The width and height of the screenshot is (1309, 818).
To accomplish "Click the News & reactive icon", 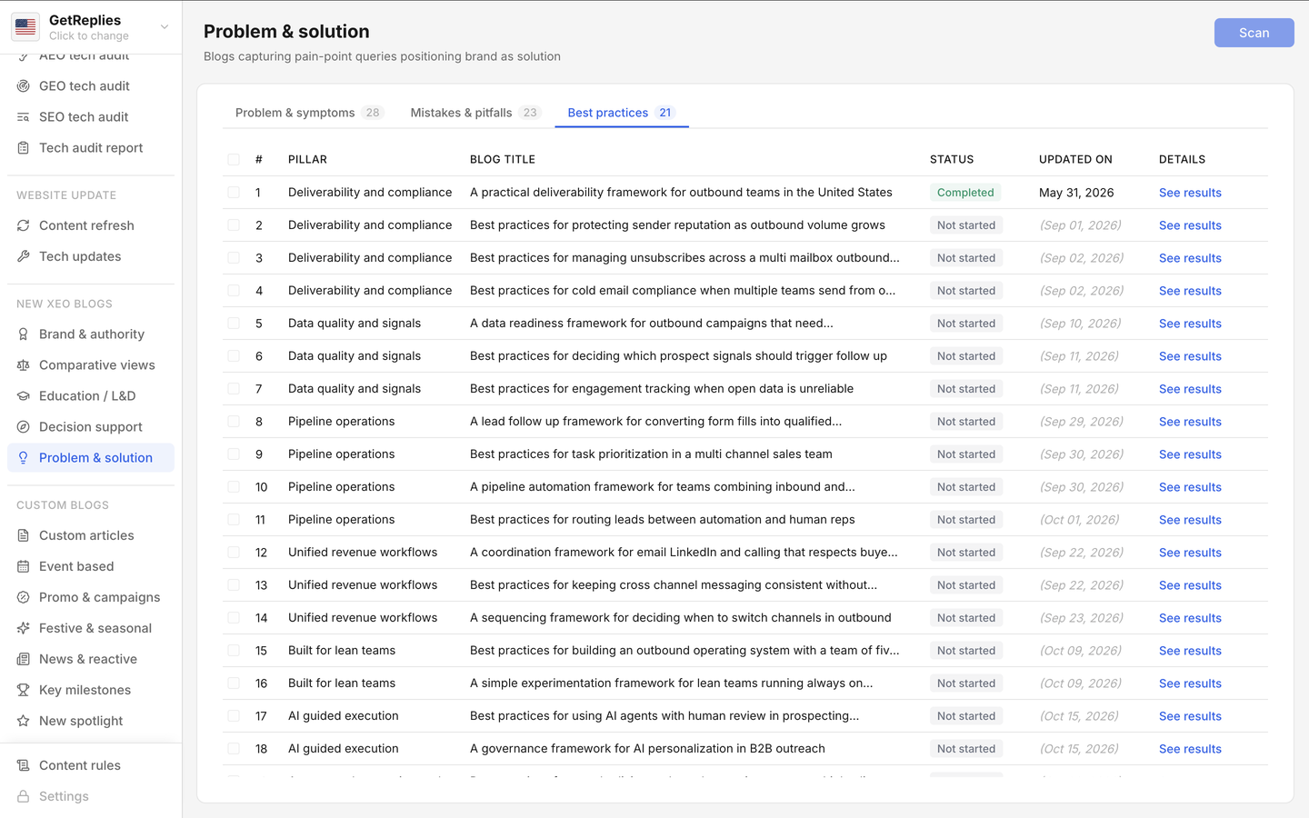I will [x=24, y=659].
